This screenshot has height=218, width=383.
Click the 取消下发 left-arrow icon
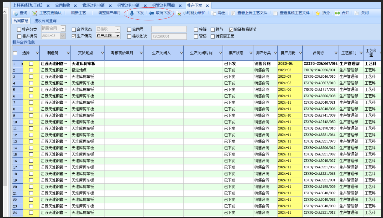tap(151, 13)
